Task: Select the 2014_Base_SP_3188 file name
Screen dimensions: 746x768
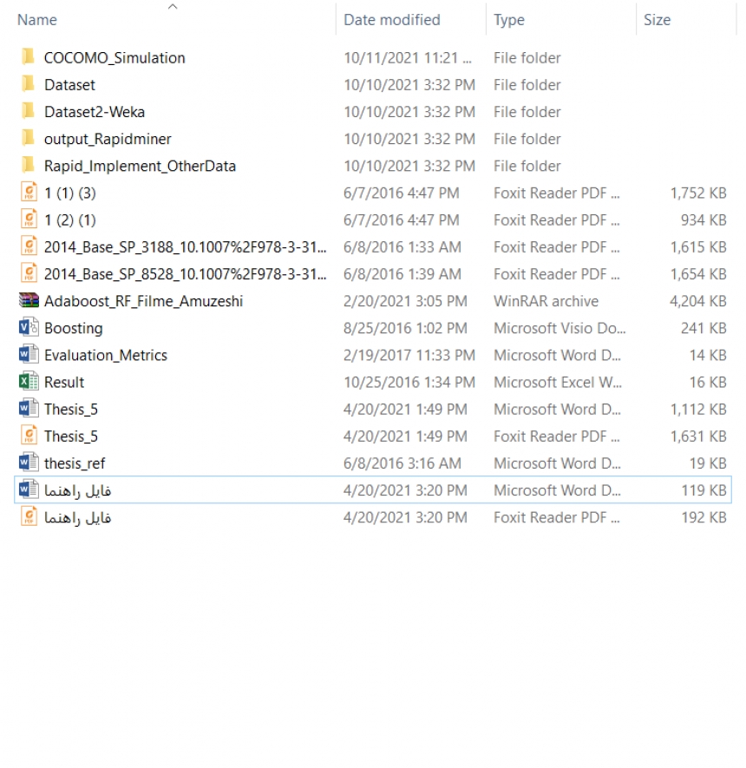Action: (186, 246)
